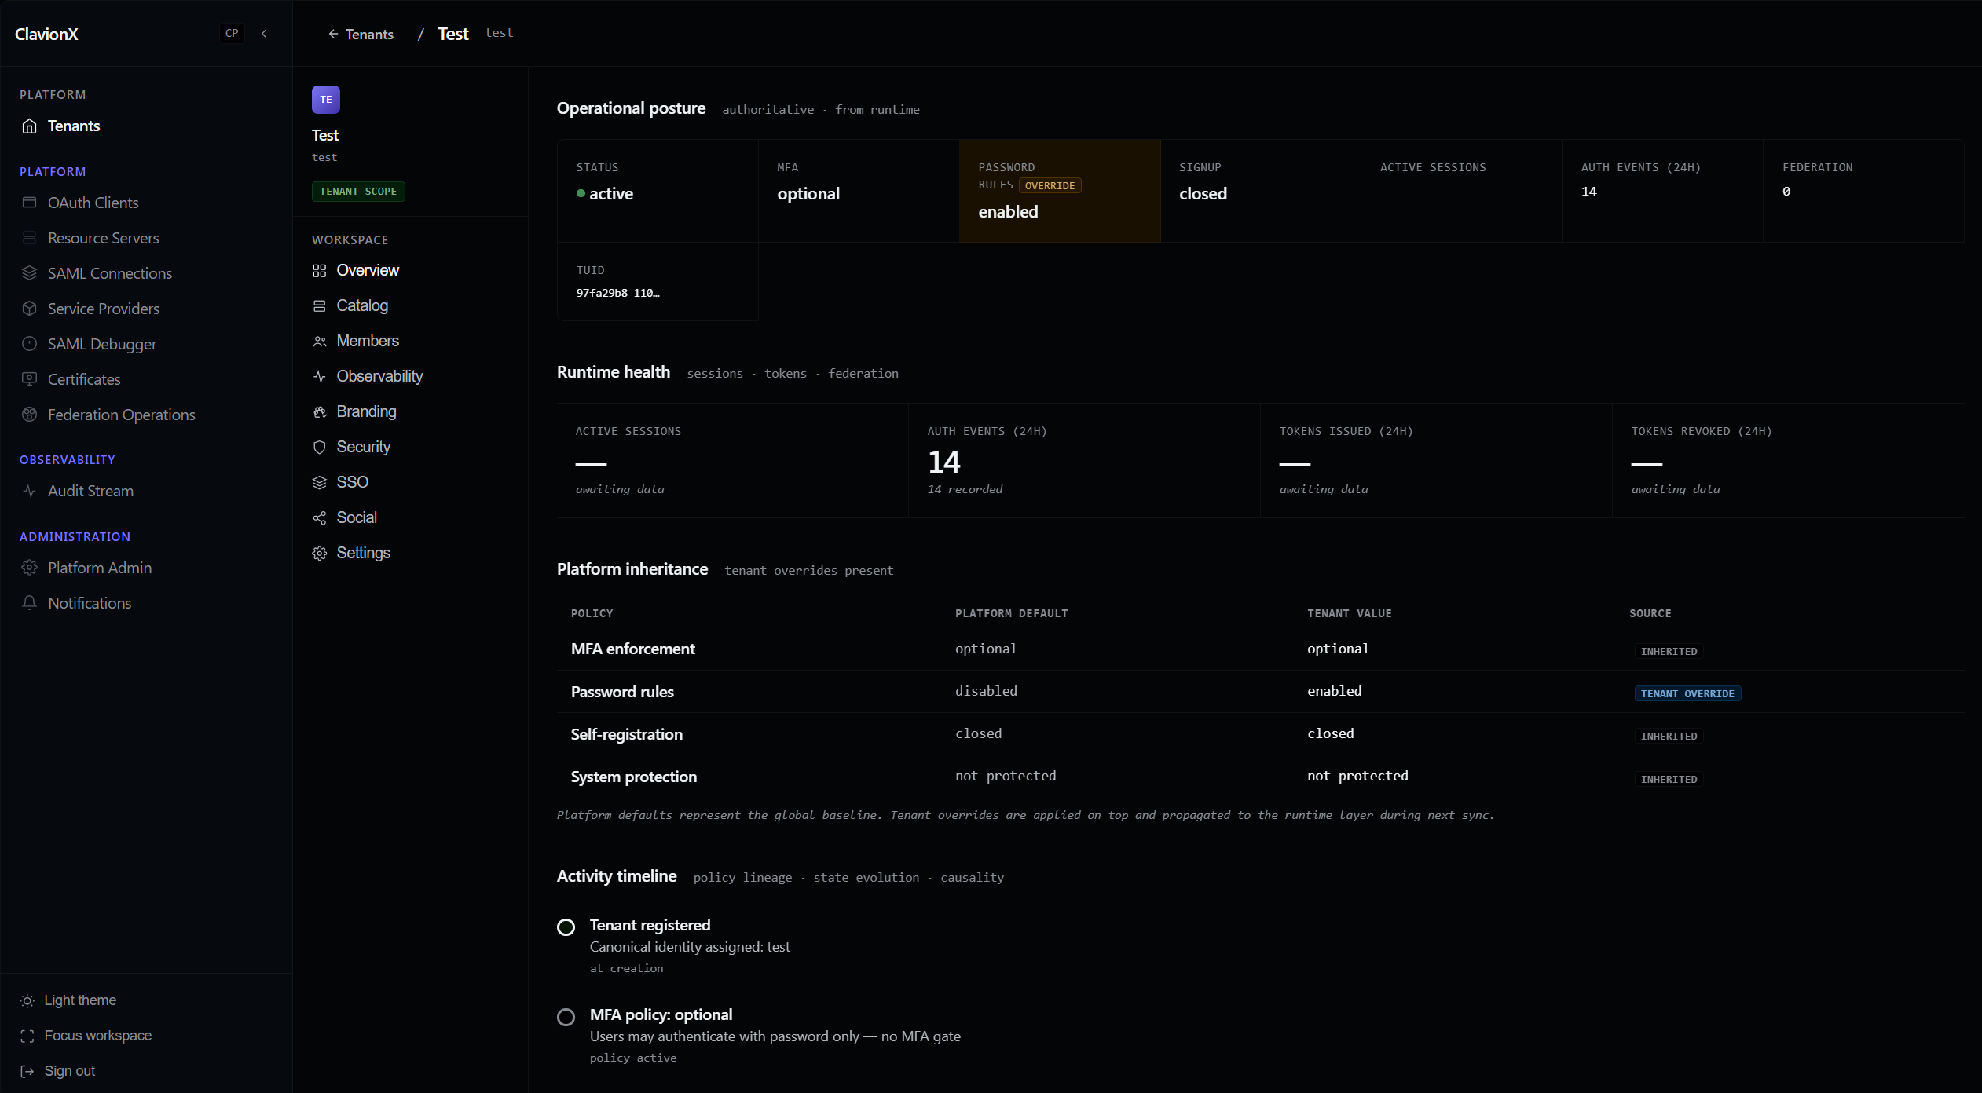Collapse the sidebar with the chevron
This screenshot has height=1093, width=1982.
[264, 34]
